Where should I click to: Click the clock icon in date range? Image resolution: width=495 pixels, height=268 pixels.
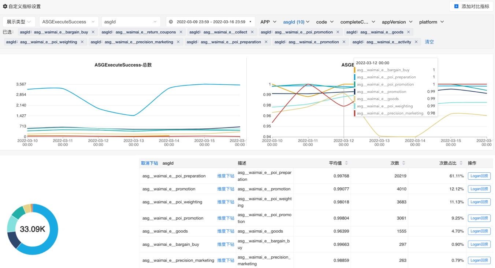171,22
